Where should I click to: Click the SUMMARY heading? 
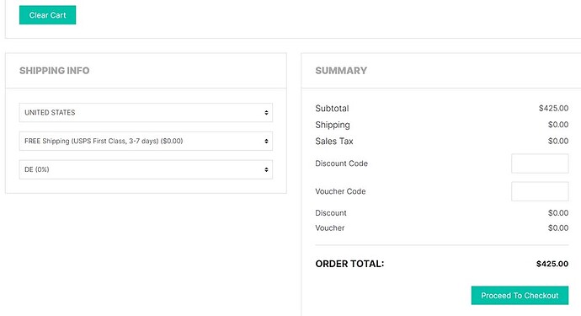(341, 71)
